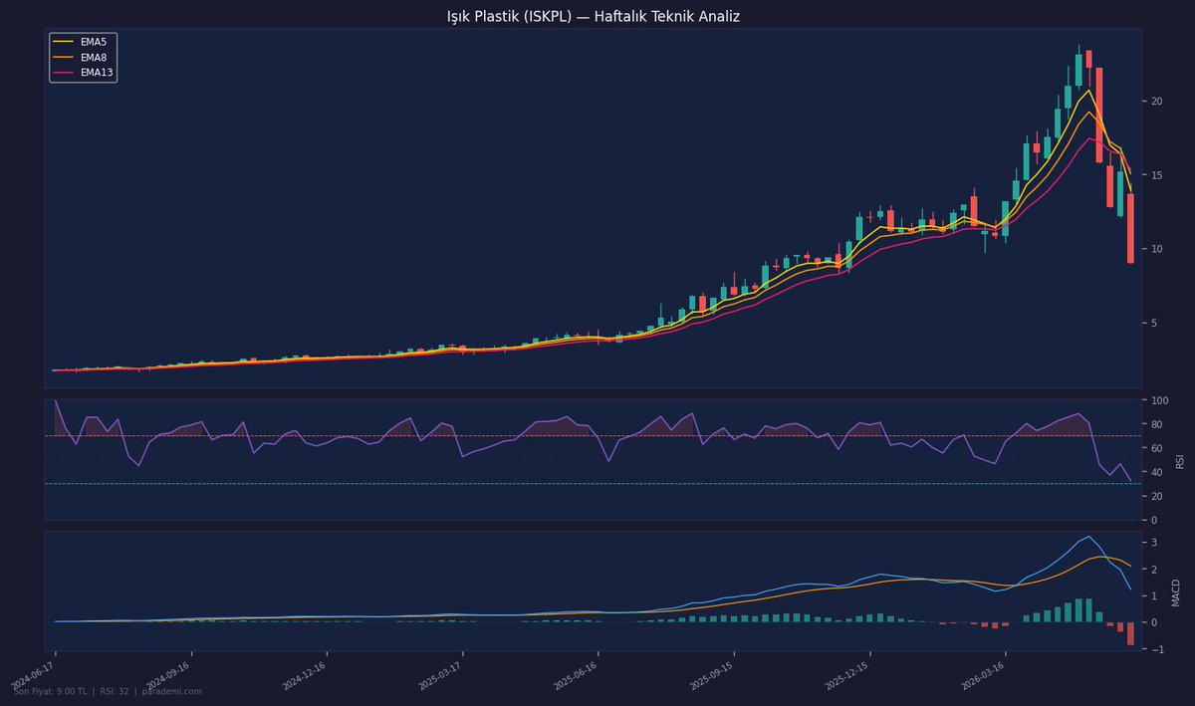
Task: Click the price axis label 15
Action: click(x=1157, y=175)
